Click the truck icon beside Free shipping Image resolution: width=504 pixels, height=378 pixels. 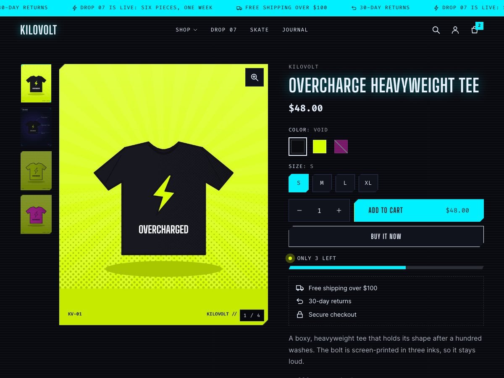pos(300,288)
